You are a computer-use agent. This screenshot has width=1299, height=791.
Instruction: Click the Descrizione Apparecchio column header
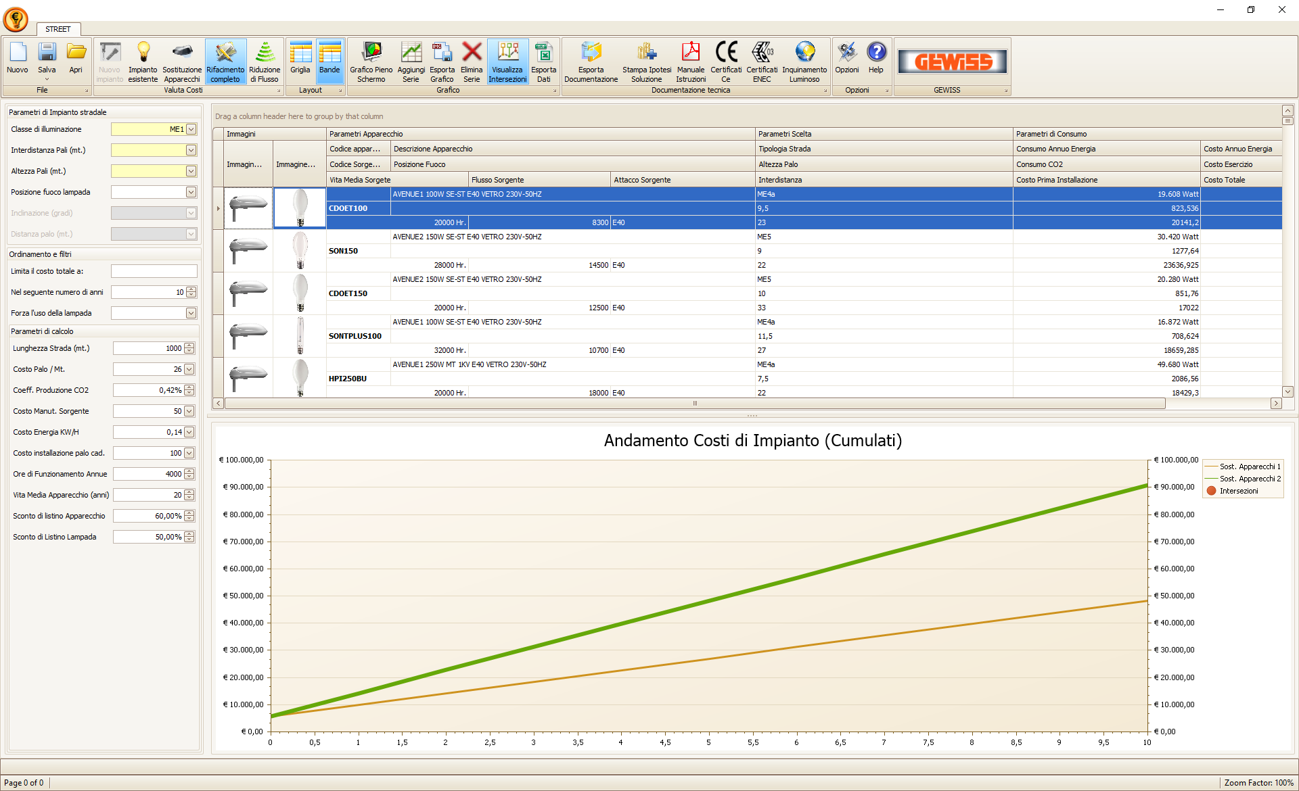(573, 149)
